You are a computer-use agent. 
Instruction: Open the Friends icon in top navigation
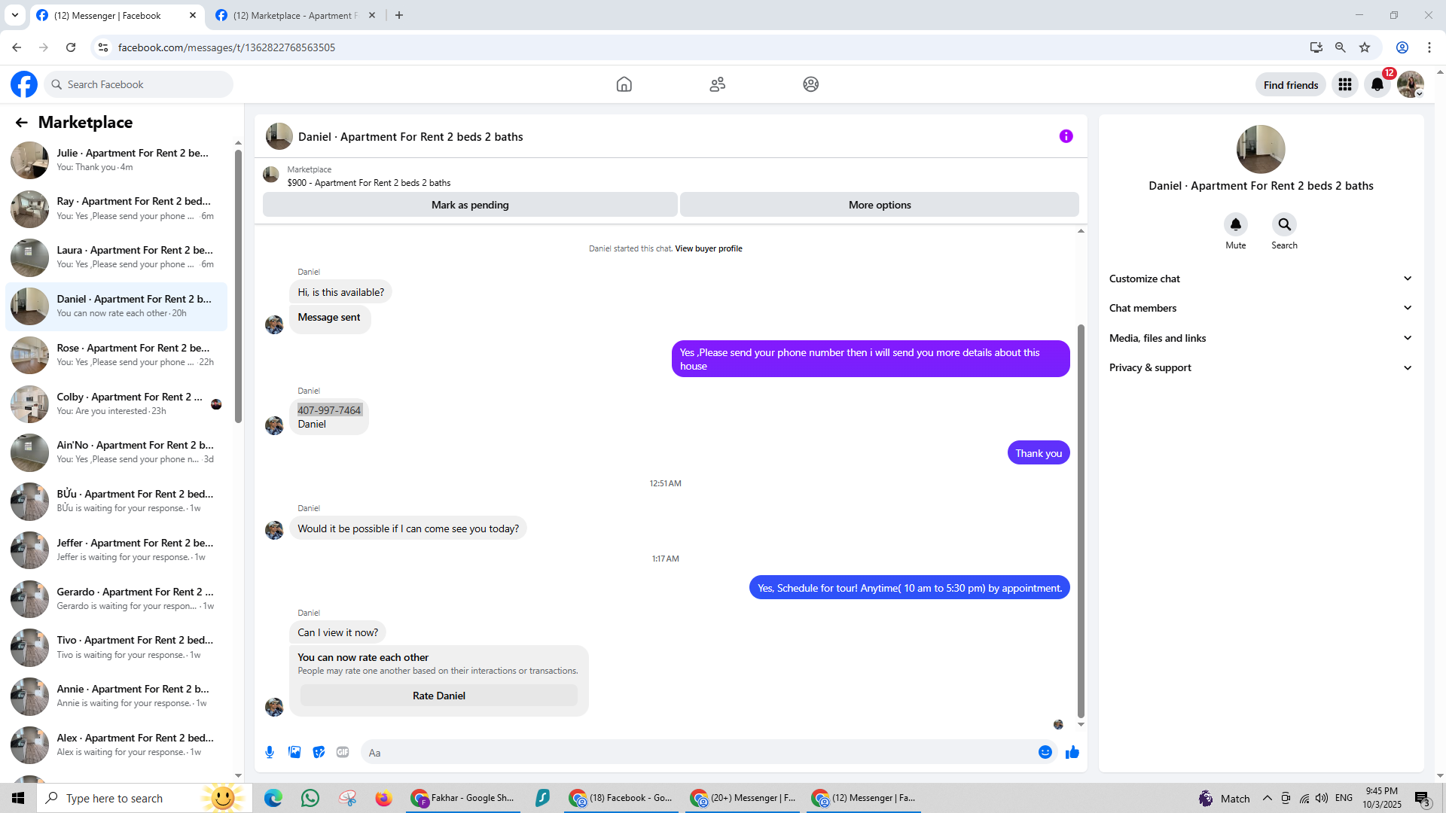717,84
